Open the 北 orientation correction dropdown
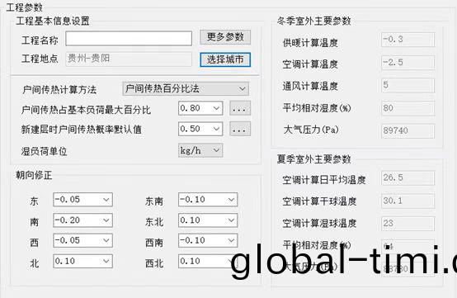This screenshot has width=457, height=298. click(82, 261)
